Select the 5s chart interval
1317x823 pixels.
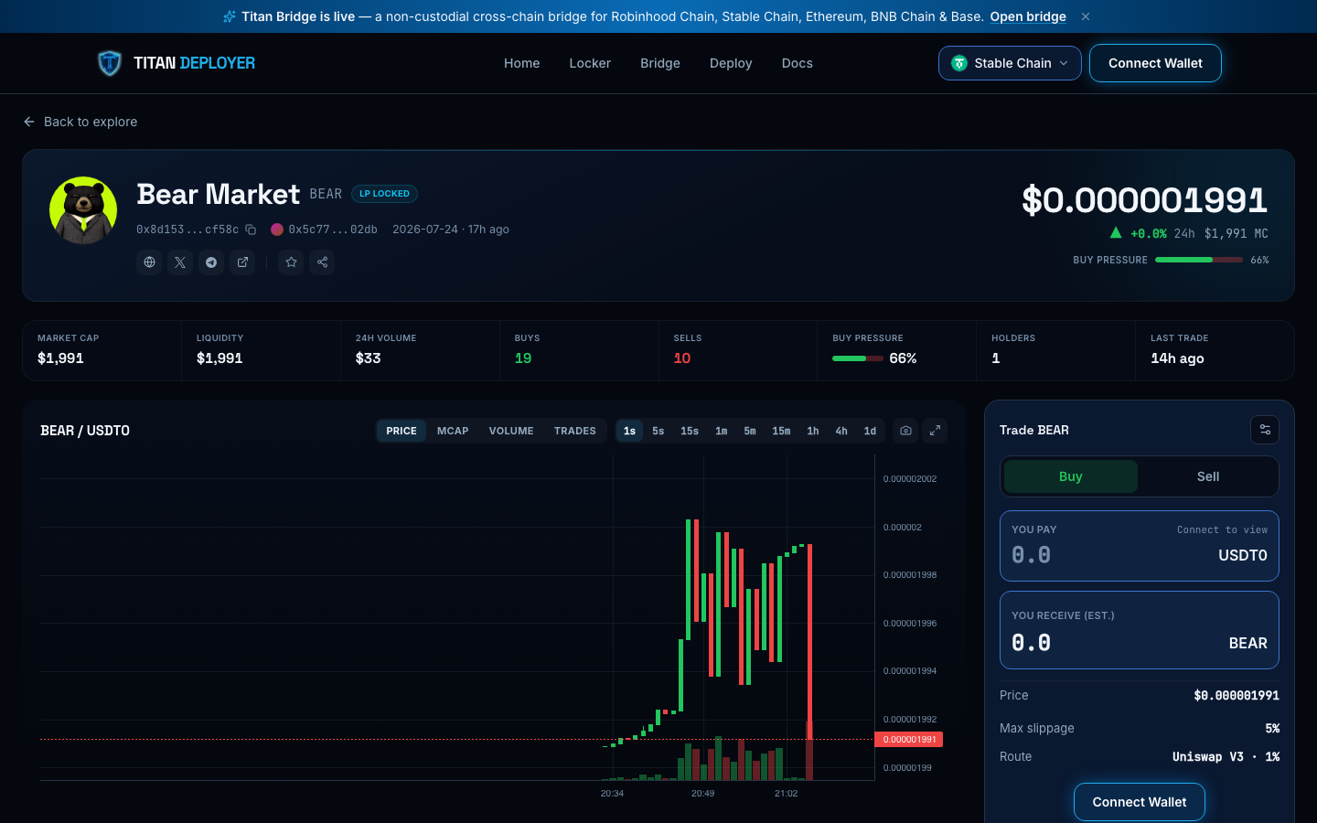click(x=658, y=431)
